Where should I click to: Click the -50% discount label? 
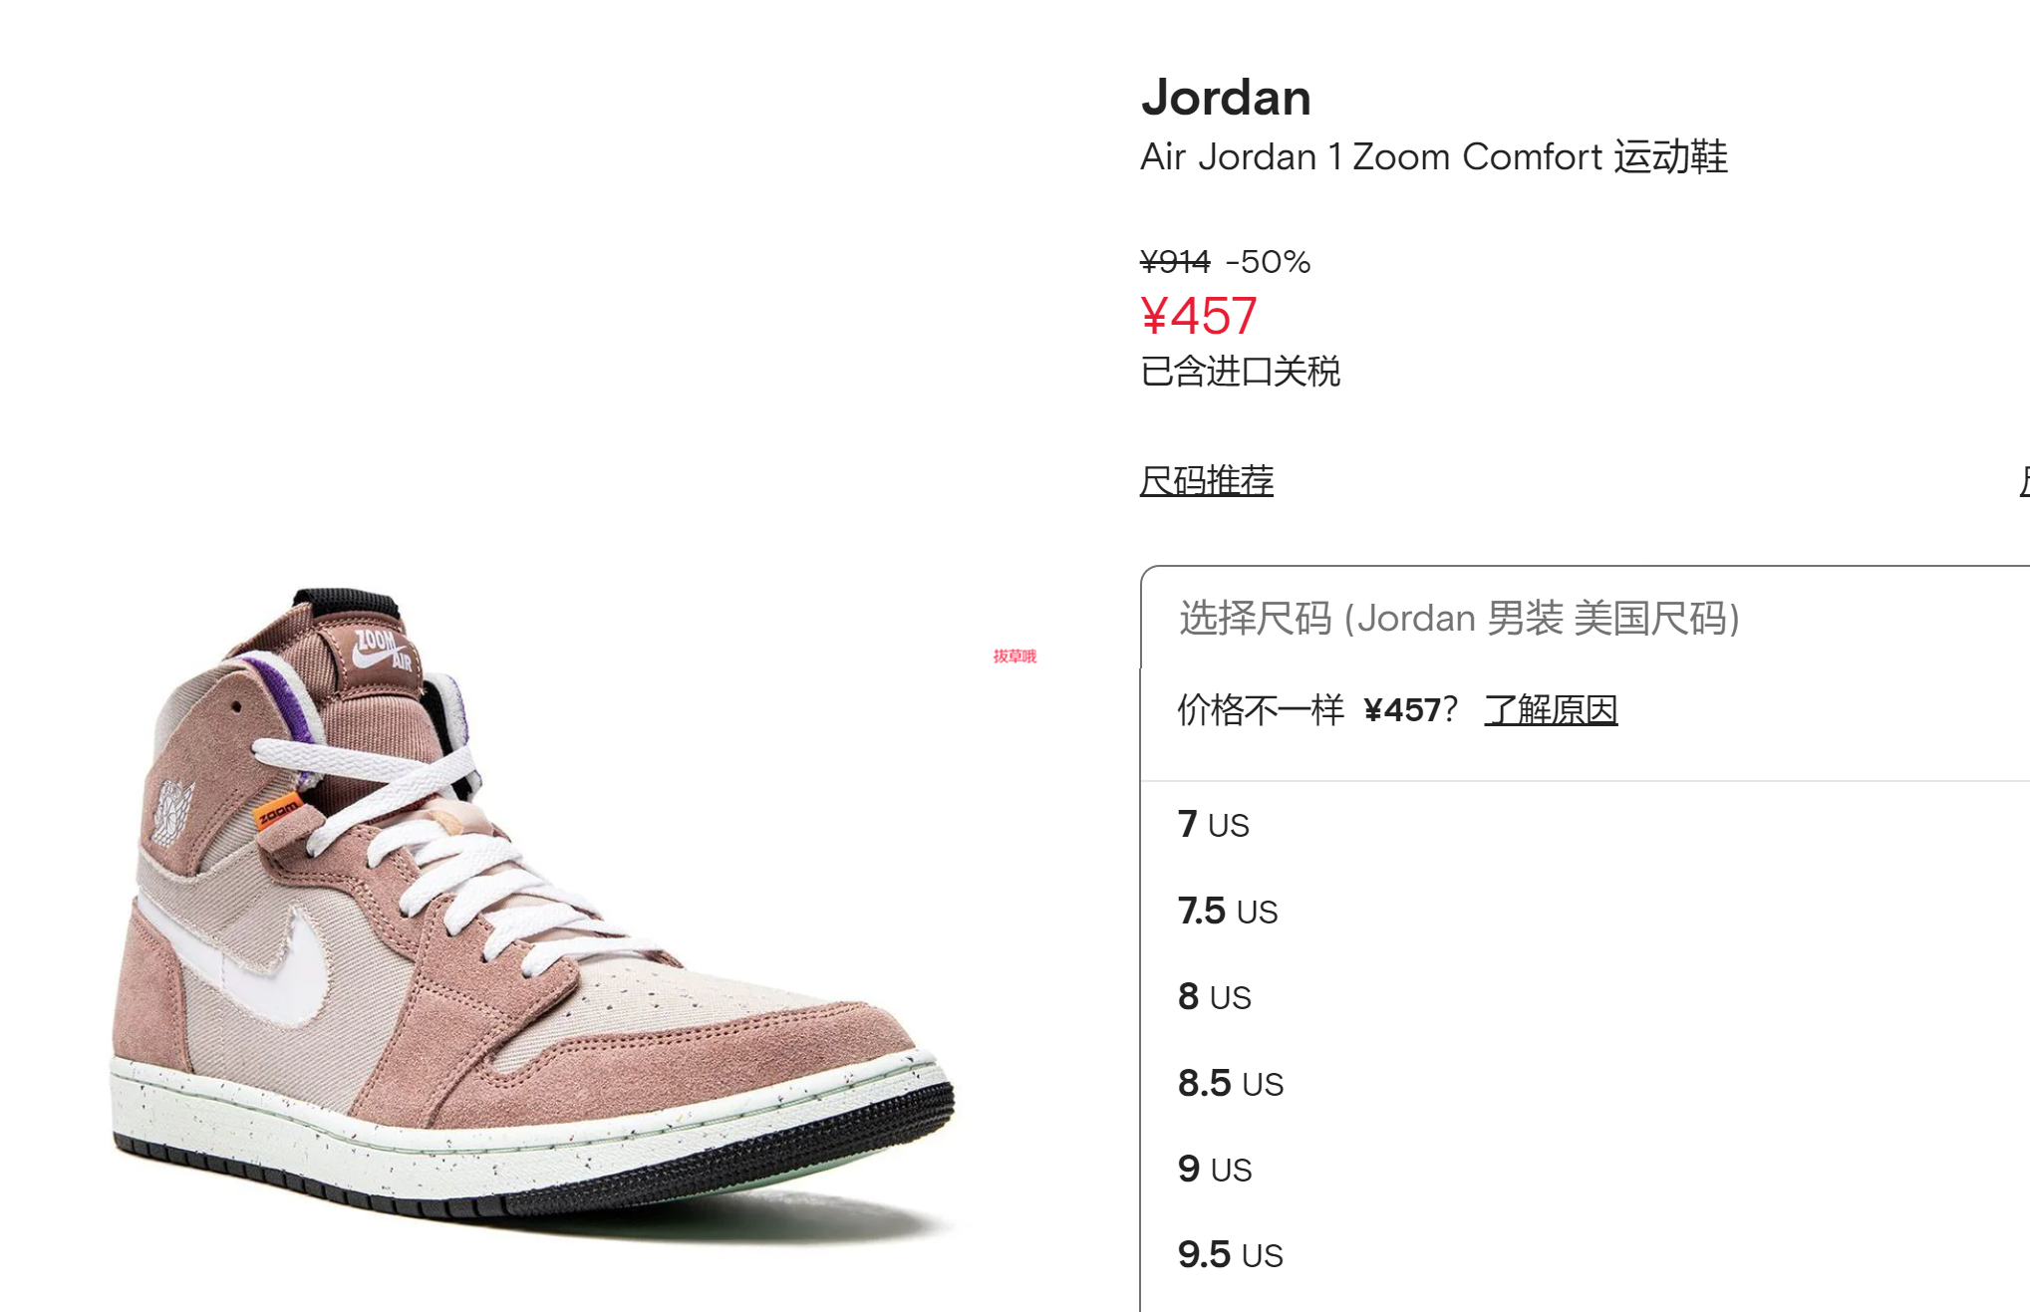click(x=1268, y=262)
